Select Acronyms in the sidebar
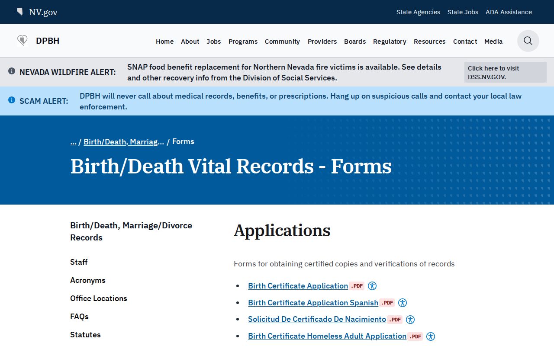This screenshot has width=554, height=346. click(x=88, y=280)
